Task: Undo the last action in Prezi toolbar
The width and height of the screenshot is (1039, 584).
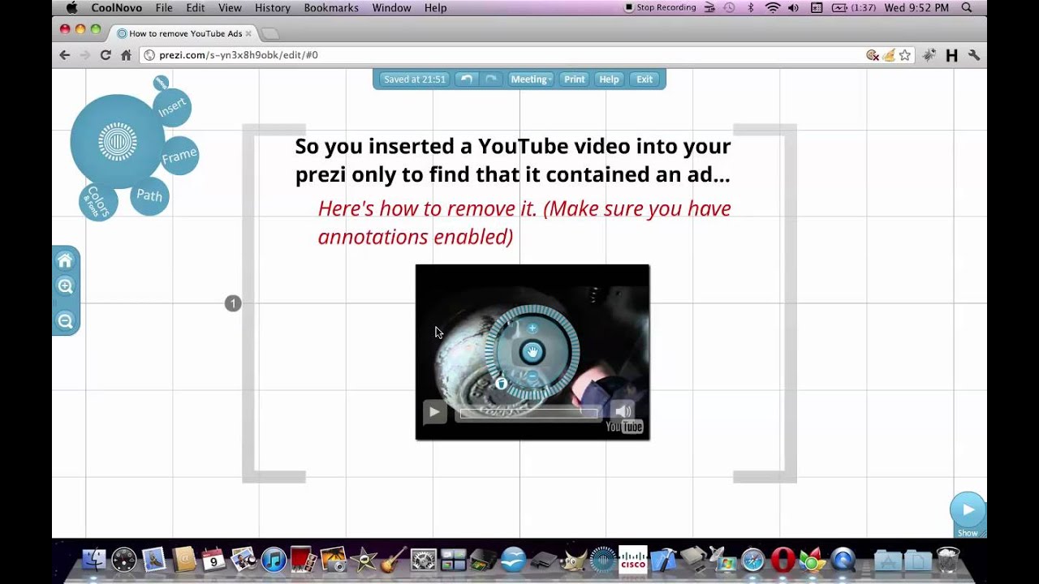Action: (x=467, y=79)
